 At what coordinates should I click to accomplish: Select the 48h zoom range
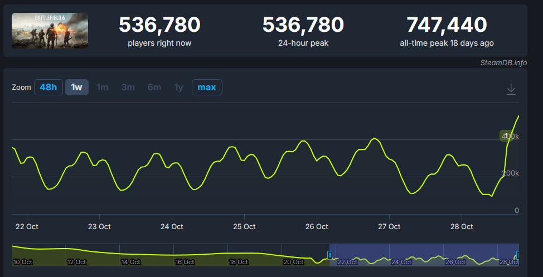48,88
